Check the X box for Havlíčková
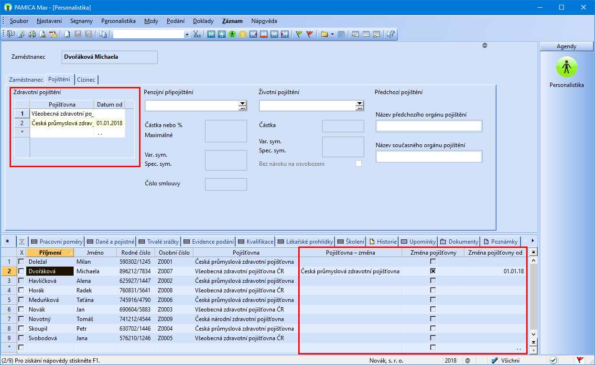 pos(21,280)
